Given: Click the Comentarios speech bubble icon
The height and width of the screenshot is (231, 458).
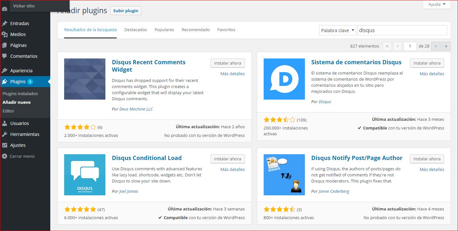Looking at the screenshot, I should pyautogui.click(x=5, y=56).
